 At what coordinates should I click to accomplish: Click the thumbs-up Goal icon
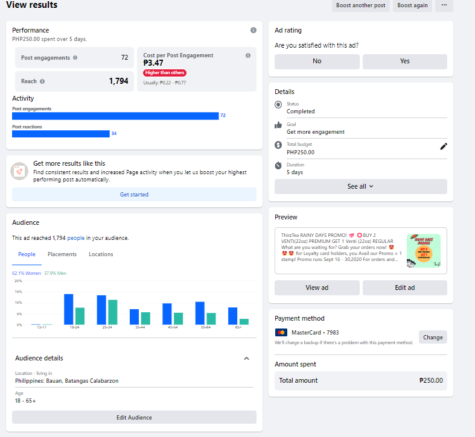tap(278, 125)
